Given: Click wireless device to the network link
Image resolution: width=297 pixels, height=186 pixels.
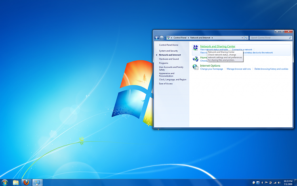Looking at the screenshot, I should pyautogui.click(x=259, y=52).
